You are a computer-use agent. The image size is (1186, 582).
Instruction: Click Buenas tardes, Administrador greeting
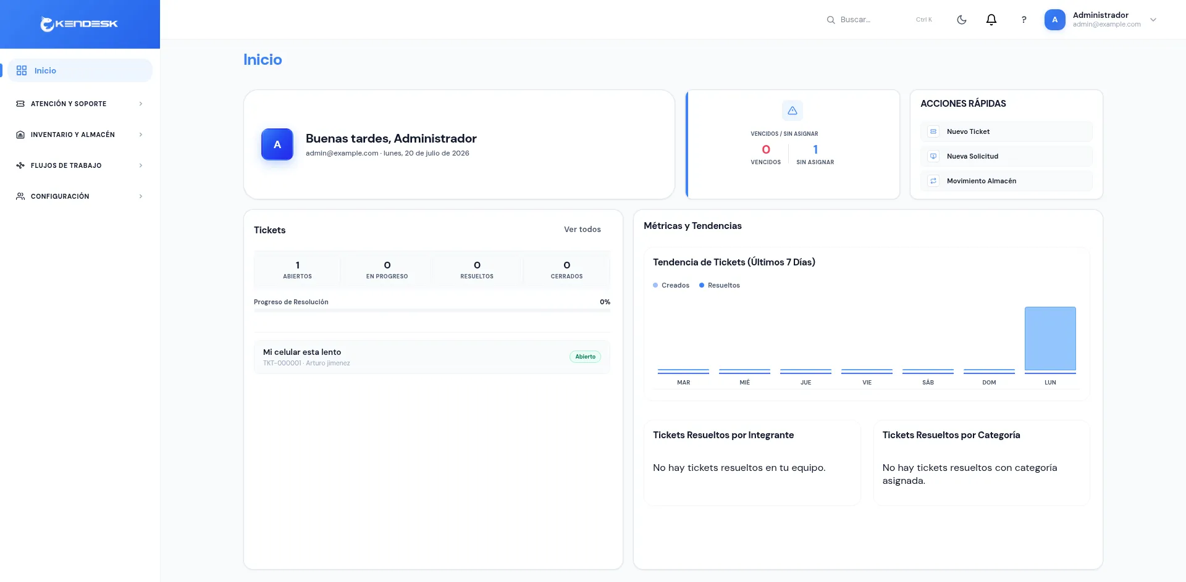391,138
